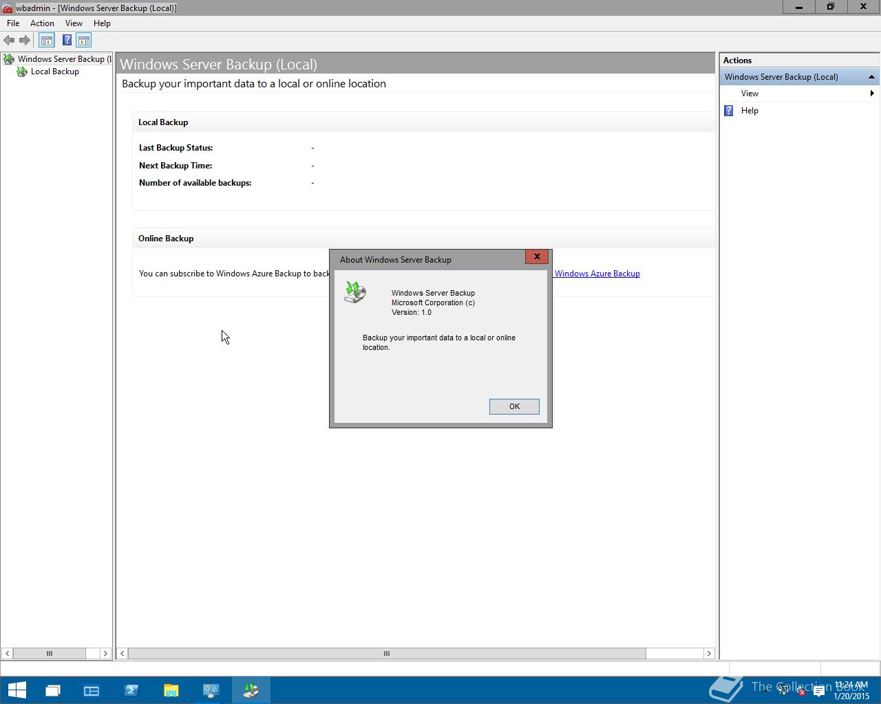The height and width of the screenshot is (704, 881).
Task: Click the Help icon in Actions pane
Action: (729, 111)
